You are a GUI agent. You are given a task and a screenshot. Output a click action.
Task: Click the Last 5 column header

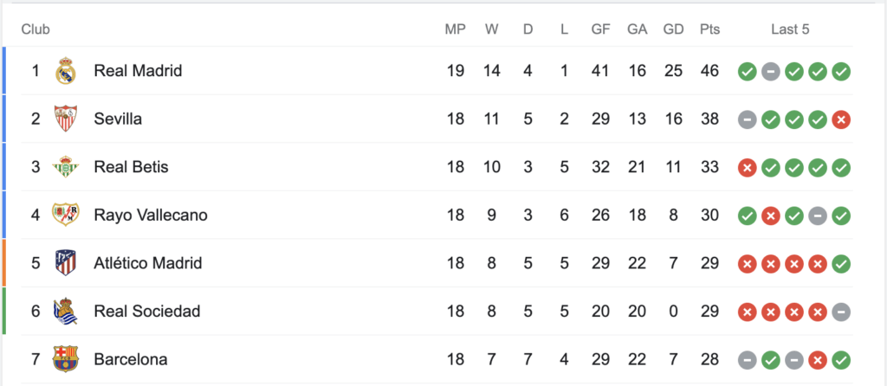[790, 29]
